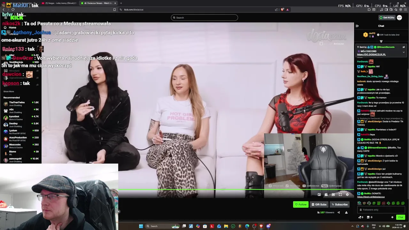Open browser hamburger main menu
The image size is (409, 230).
[x=405, y=10]
